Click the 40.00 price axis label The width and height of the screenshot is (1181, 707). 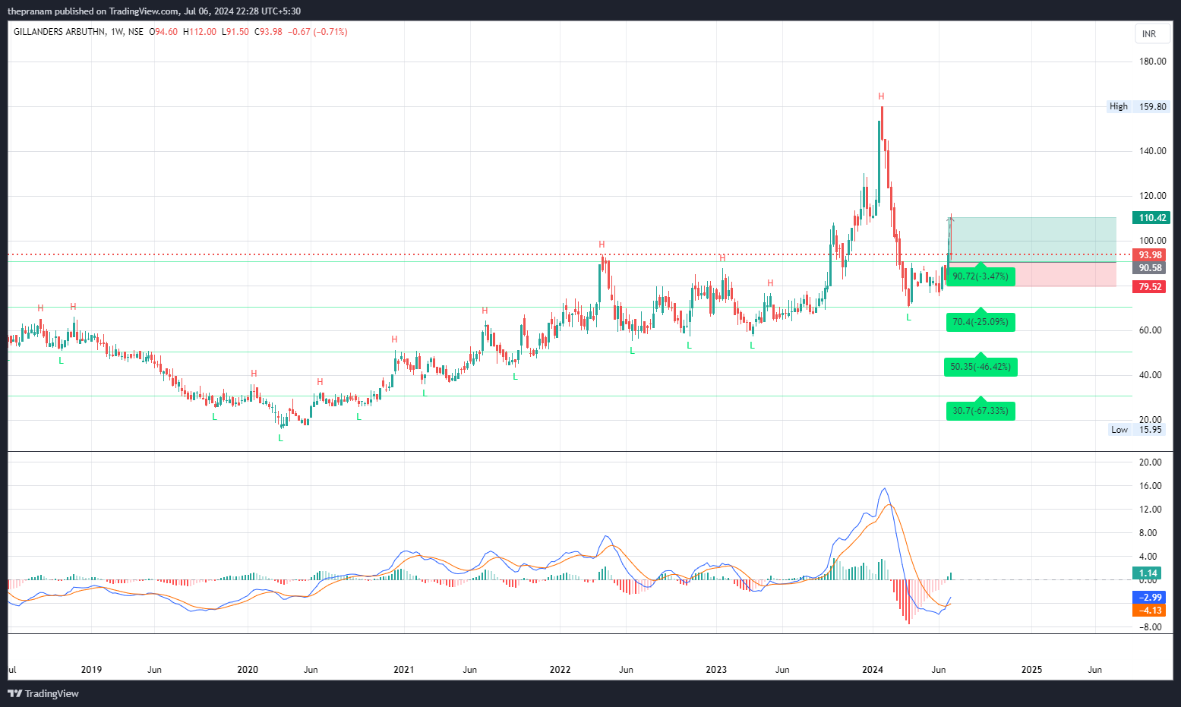point(1151,375)
